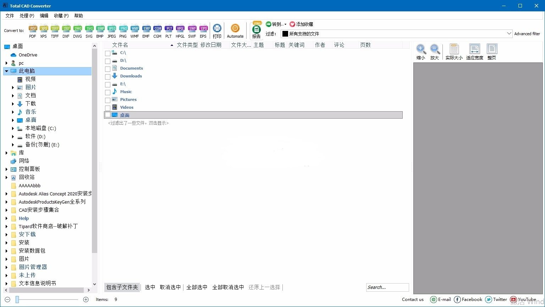Focus the Search... input field
The height and width of the screenshot is (307, 545).
387,287
